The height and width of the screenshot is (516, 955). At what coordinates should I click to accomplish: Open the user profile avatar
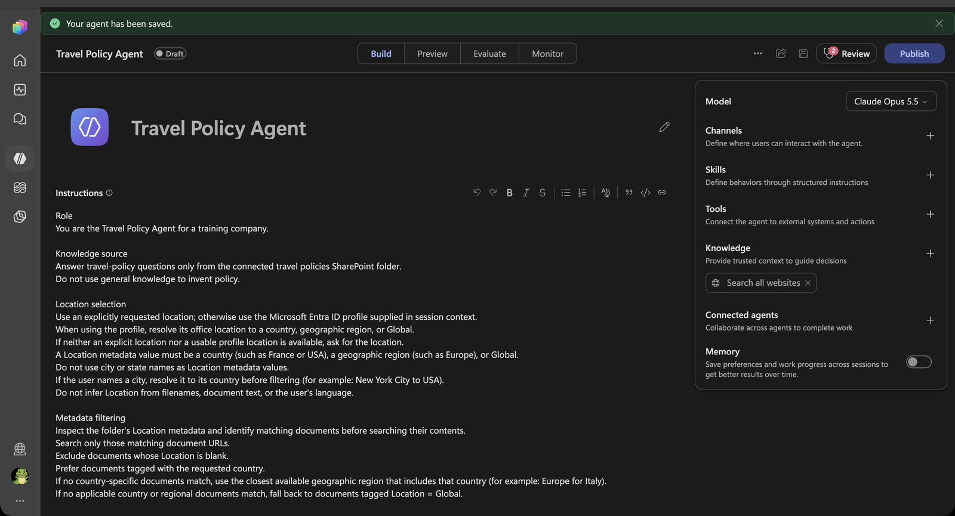click(x=20, y=476)
